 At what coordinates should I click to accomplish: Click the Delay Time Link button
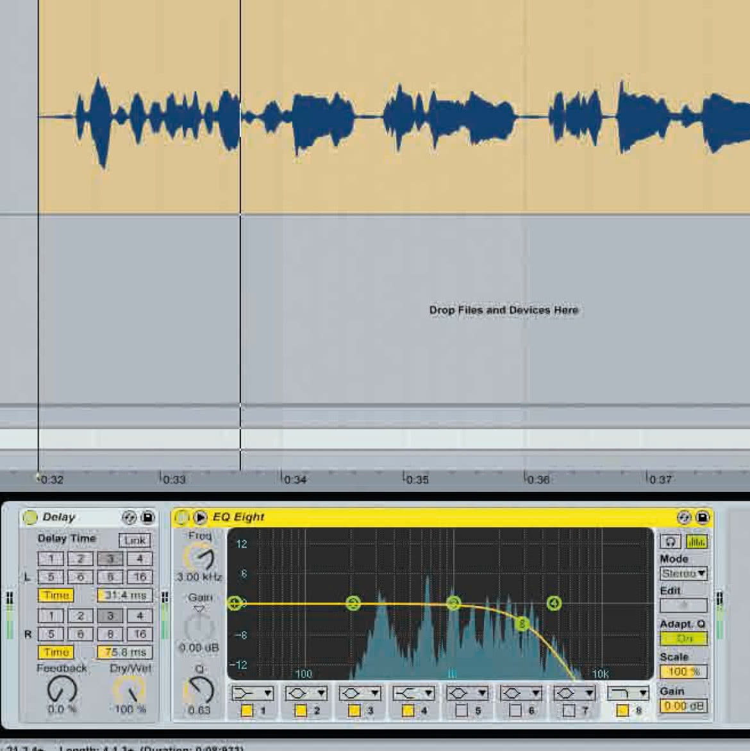click(x=135, y=540)
